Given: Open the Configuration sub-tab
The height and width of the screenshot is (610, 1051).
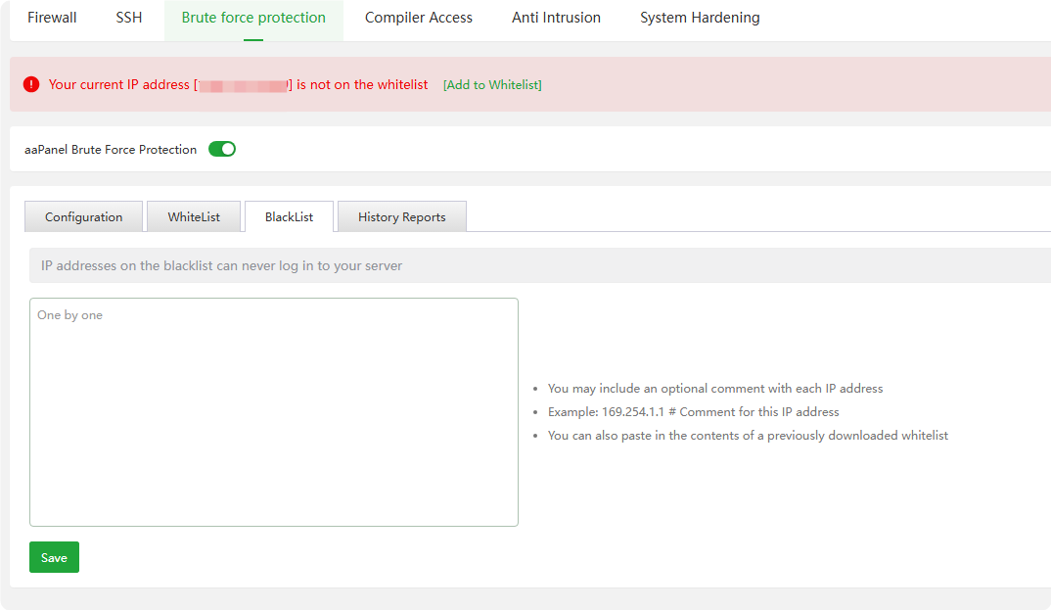Looking at the screenshot, I should pos(84,217).
